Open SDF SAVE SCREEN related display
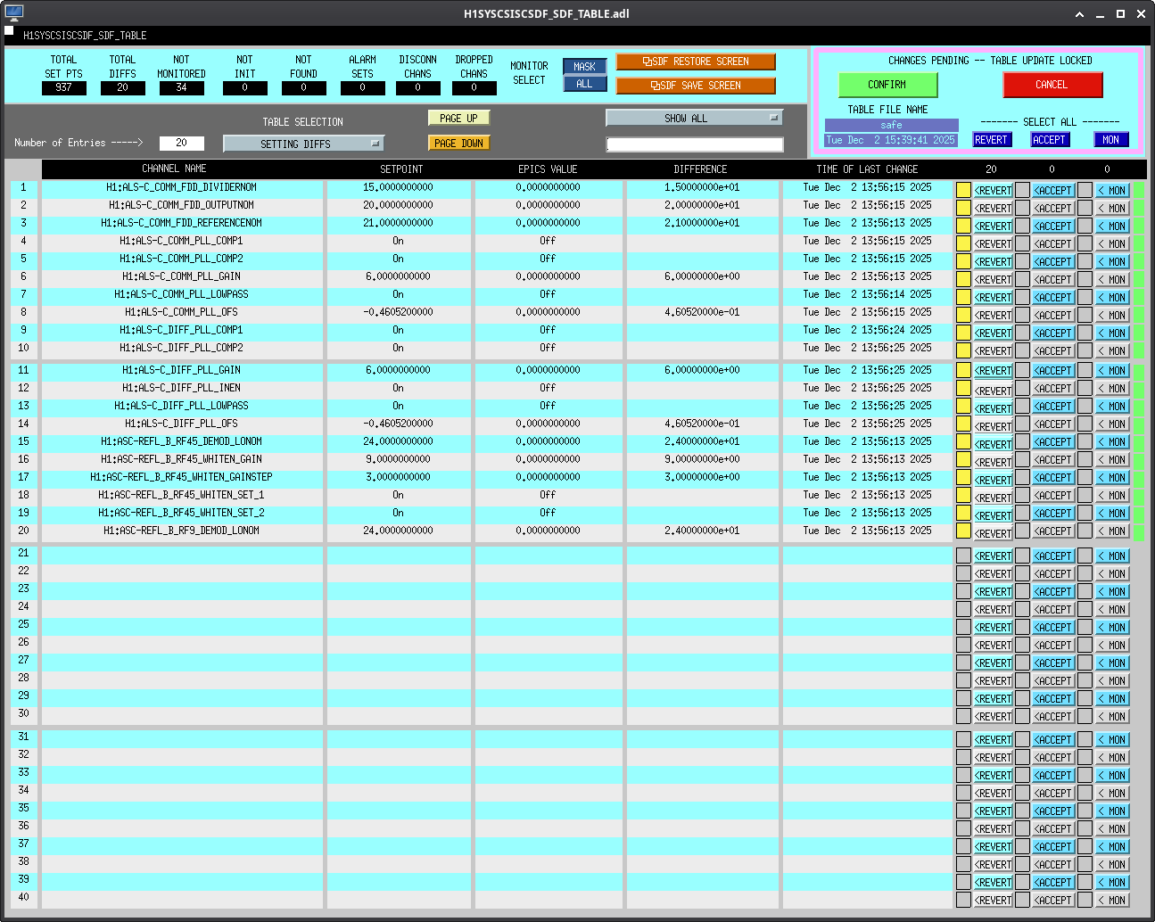Viewport: 1155px width, 922px height. [x=696, y=86]
